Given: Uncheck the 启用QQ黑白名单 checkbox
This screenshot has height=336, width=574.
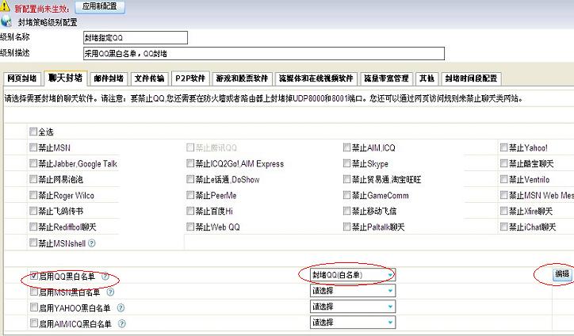Looking at the screenshot, I should pos(33,276).
